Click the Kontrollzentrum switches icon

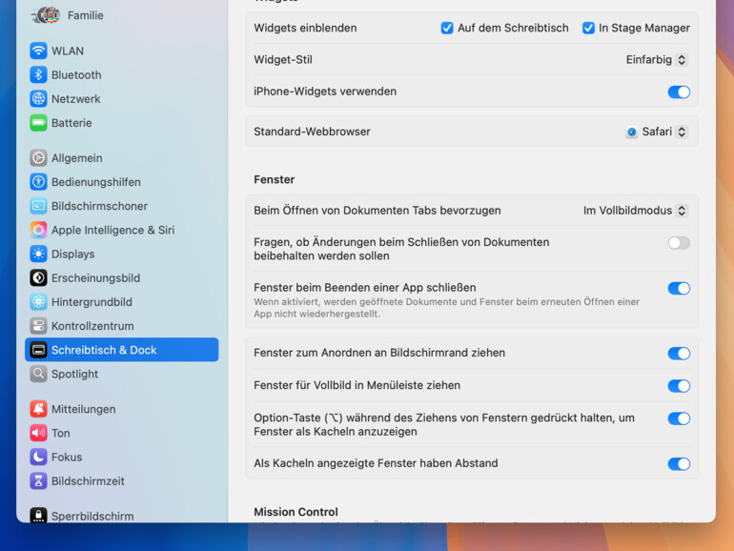click(38, 326)
